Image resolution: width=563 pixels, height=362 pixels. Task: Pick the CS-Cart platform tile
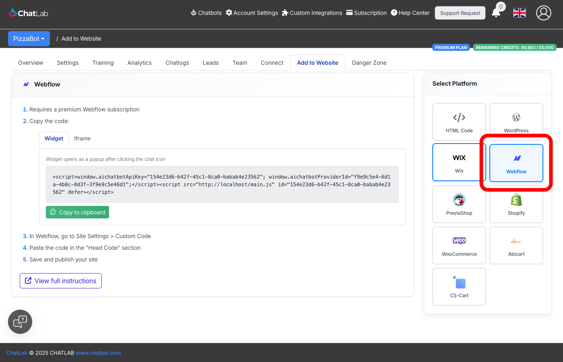pos(459,286)
